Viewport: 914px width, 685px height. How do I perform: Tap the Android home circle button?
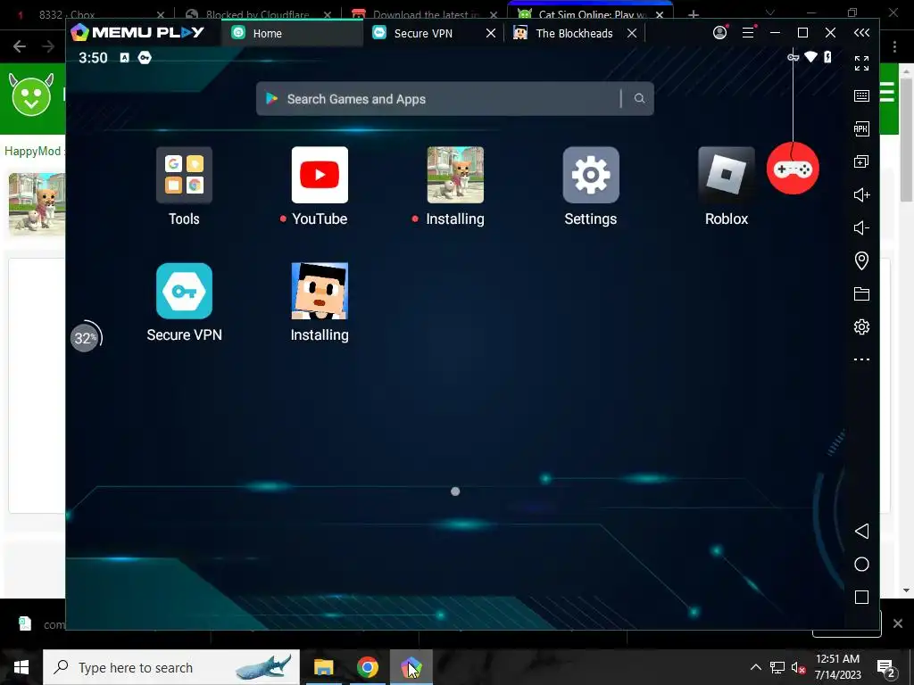point(861,564)
